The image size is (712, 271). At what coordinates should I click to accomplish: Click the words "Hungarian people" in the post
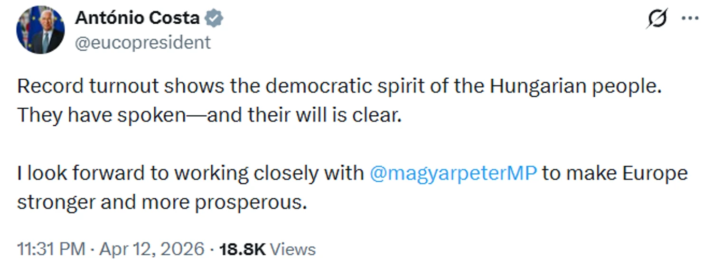point(575,87)
